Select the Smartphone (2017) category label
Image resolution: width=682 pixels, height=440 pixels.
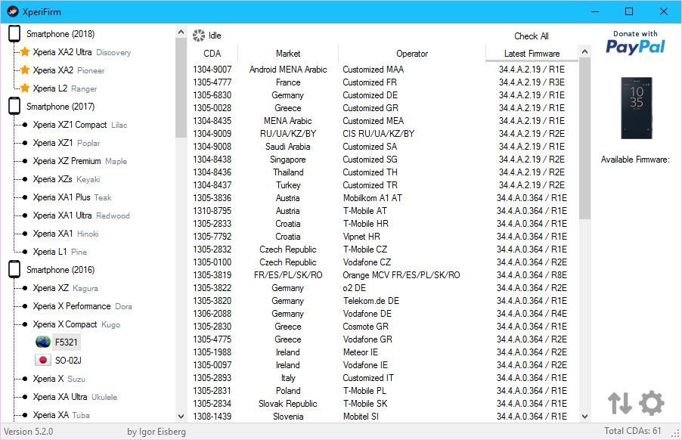60,107
